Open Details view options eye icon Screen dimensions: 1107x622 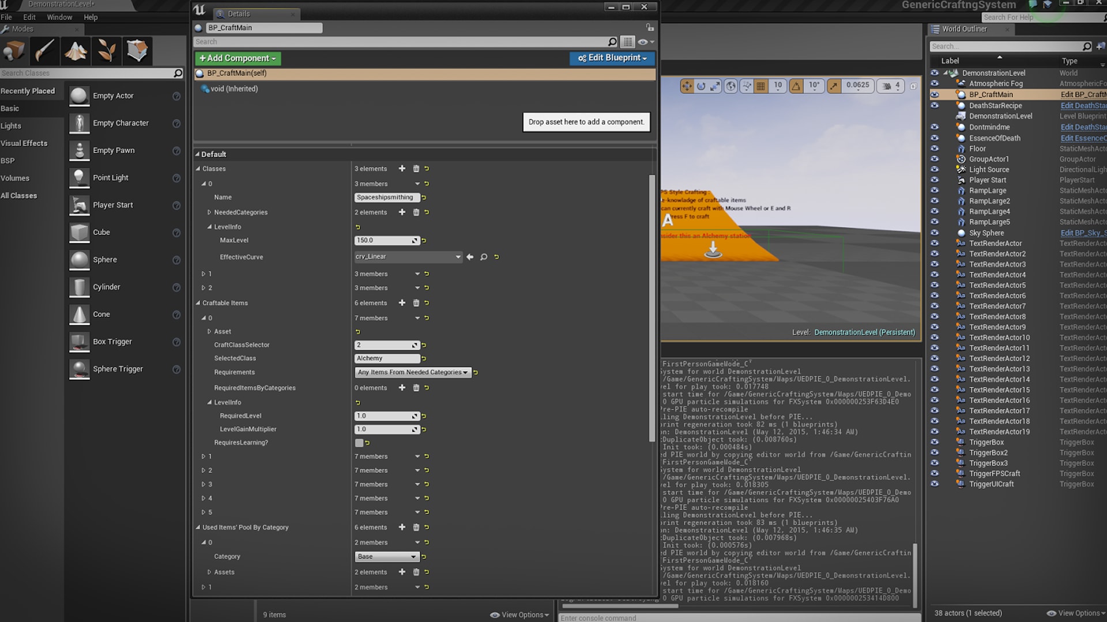click(x=646, y=41)
